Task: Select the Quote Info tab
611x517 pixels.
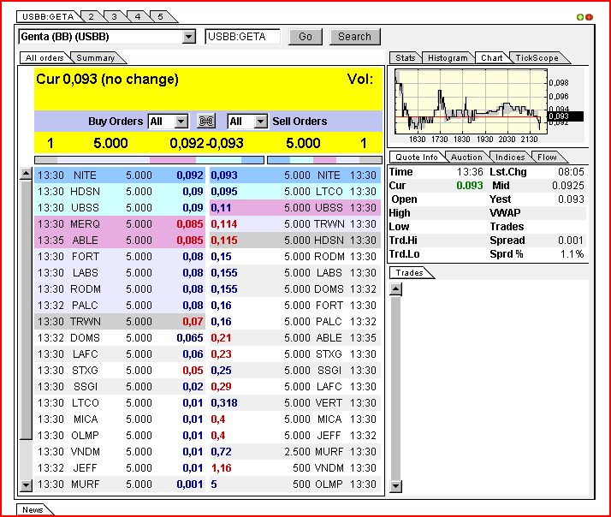Action: [417, 157]
